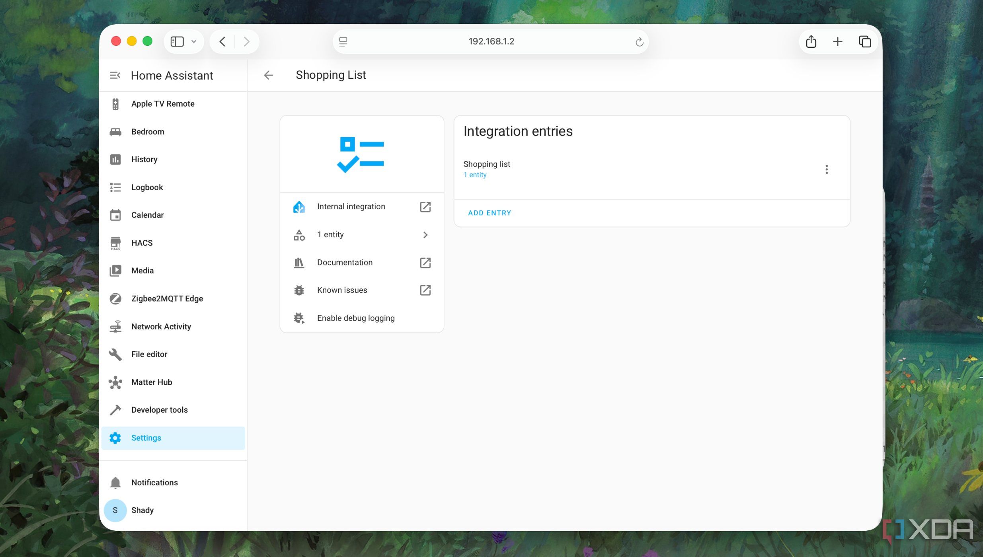This screenshot has width=983, height=557.
Task: Click the Shopping list entry name
Action: pyautogui.click(x=486, y=164)
